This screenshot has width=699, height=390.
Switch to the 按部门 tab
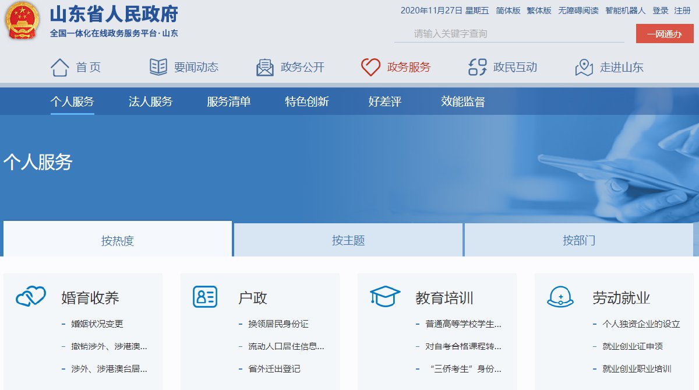pyautogui.click(x=578, y=240)
